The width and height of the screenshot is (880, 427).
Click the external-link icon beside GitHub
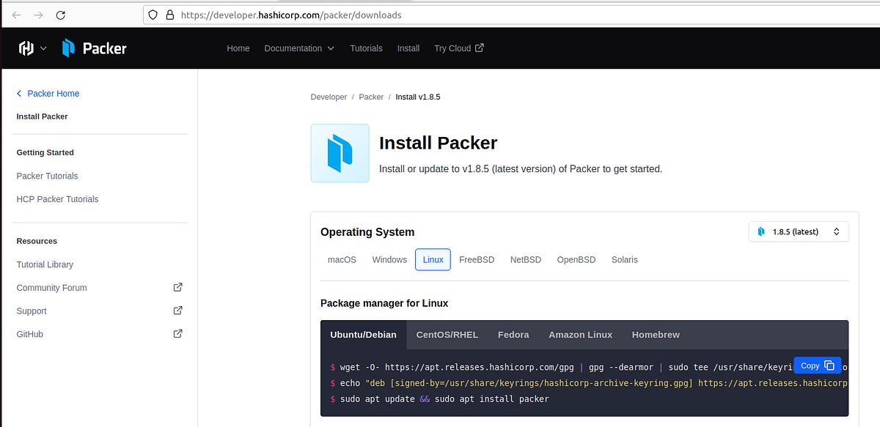click(x=177, y=333)
